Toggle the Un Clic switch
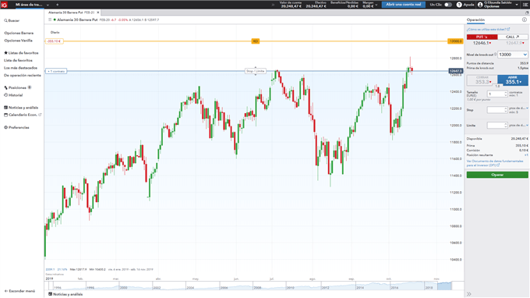530x298 pixels. click(x=448, y=5)
